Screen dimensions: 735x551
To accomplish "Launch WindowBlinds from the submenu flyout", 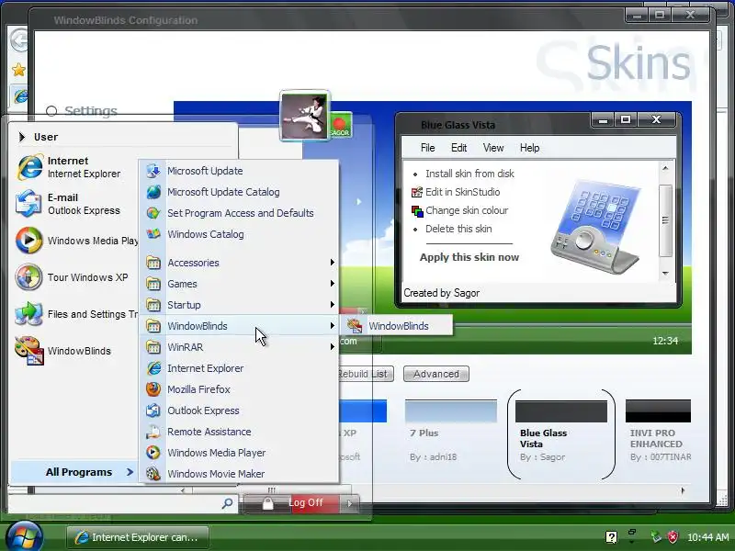I will point(397,326).
